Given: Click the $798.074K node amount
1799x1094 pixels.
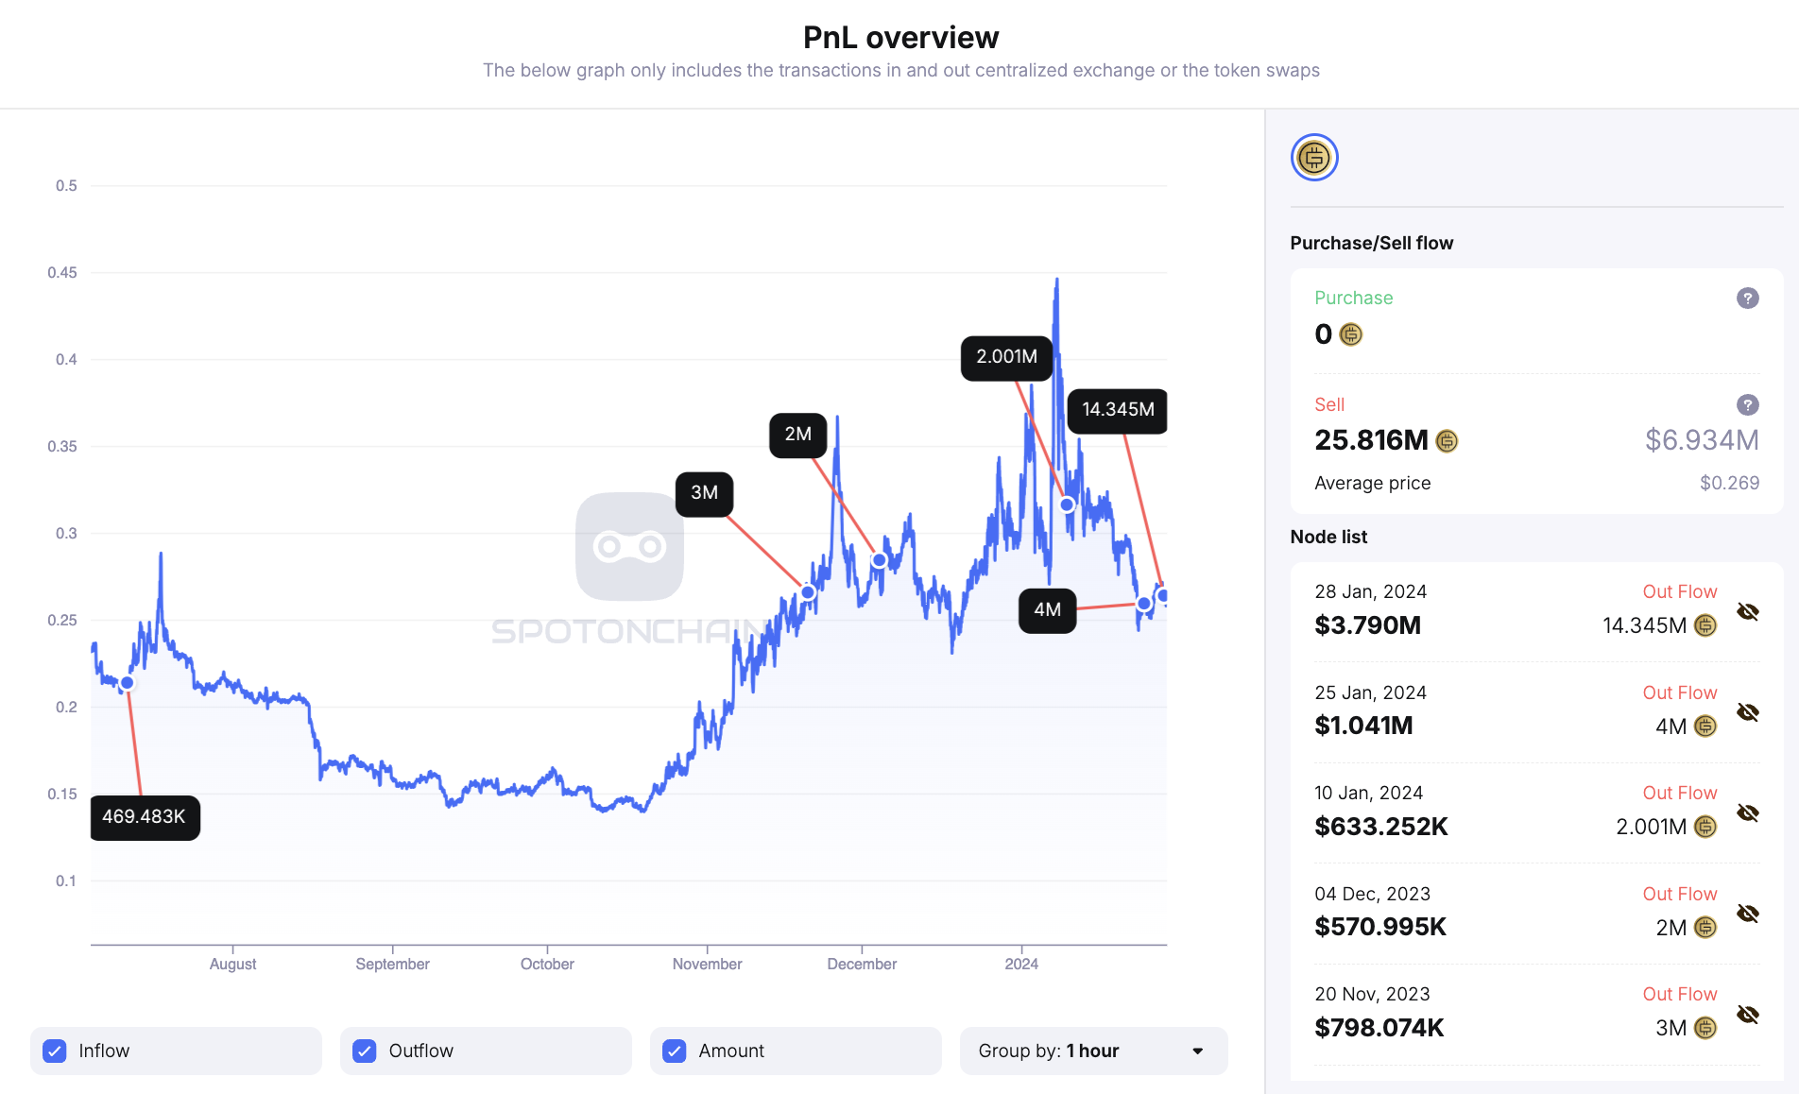Looking at the screenshot, I should (x=1379, y=1028).
